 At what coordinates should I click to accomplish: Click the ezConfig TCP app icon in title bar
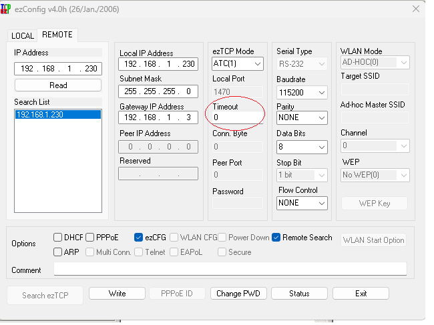click(5, 9)
